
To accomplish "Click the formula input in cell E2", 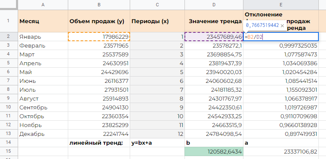I will tap(281, 37).
